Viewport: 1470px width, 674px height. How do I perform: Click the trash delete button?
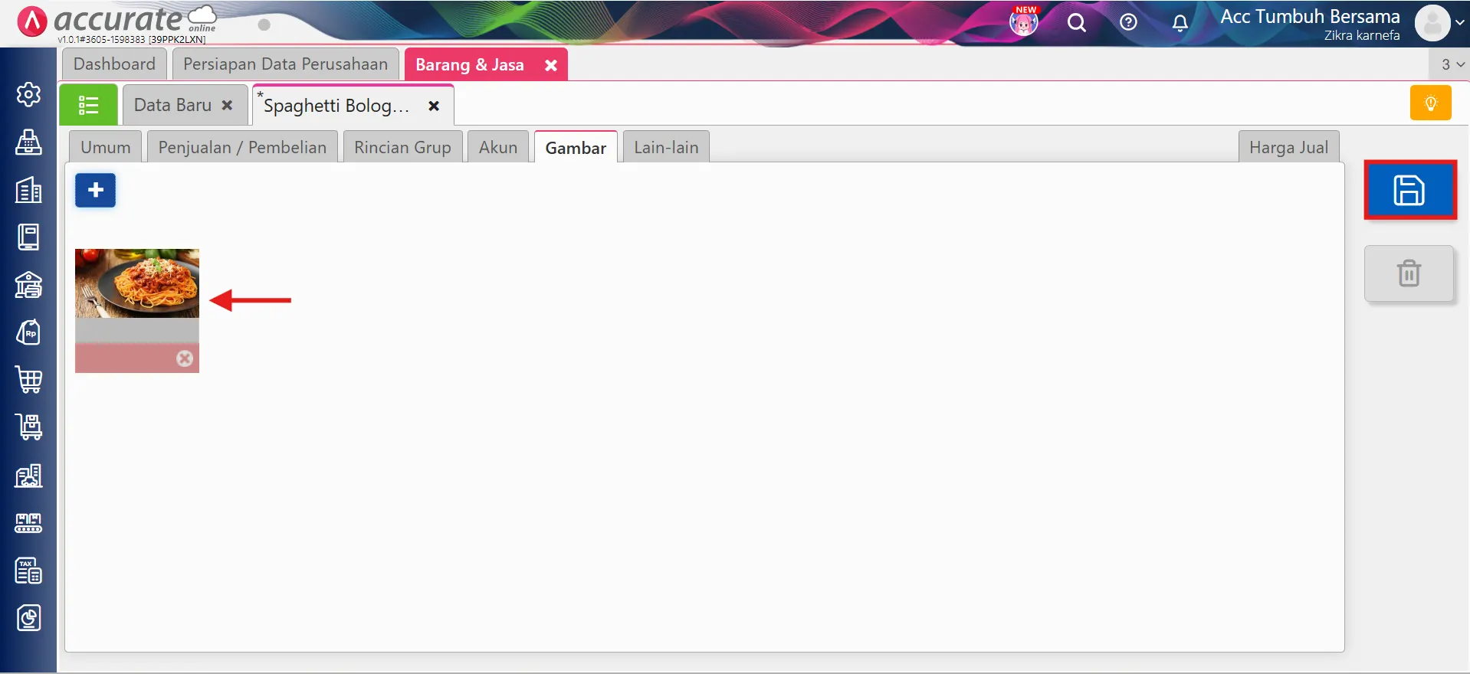pyautogui.click(x=1408, y=273)
